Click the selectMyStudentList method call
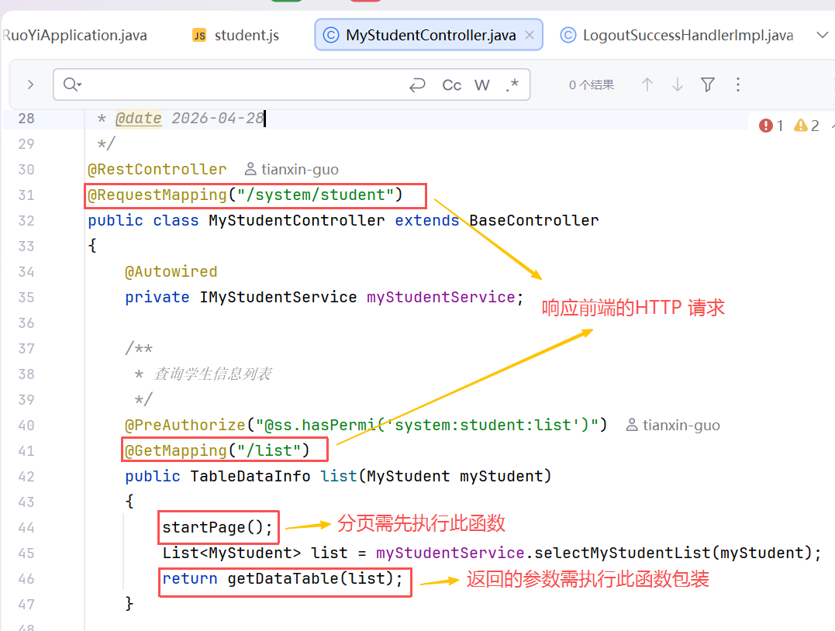This screenshot has width=835, height=631. (623, 553)
